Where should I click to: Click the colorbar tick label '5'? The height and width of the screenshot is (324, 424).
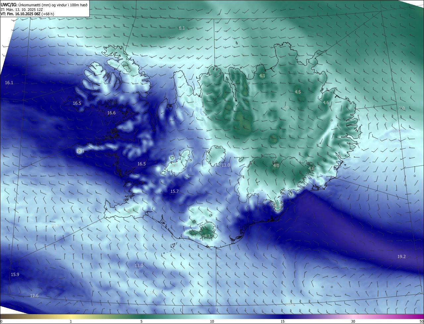pos(141,321)
